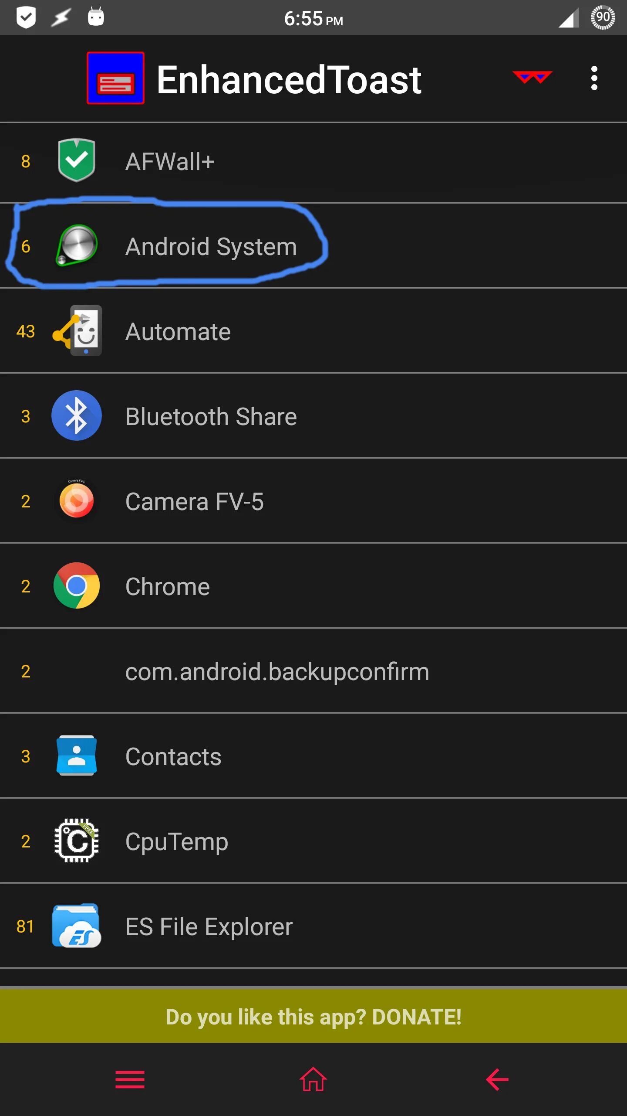Expand the red double-arrow dropdown
Image resolution: width=627 pixels, height=1116 pixels.
tap(532, 78)
